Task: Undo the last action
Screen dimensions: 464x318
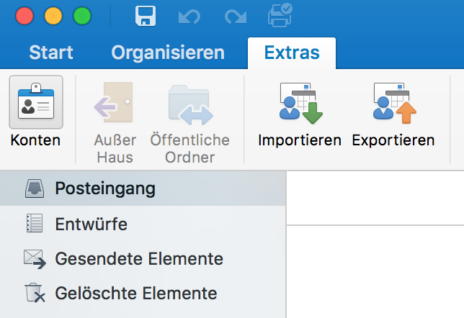Action: 189,16
